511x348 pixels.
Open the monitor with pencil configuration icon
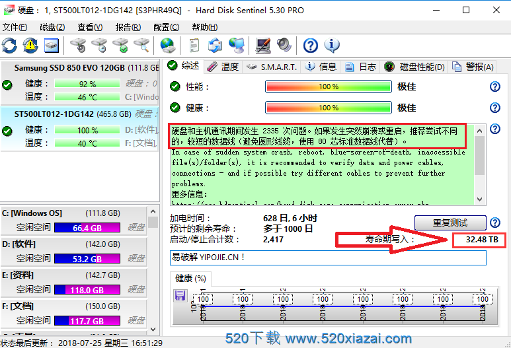click(262, 46)
